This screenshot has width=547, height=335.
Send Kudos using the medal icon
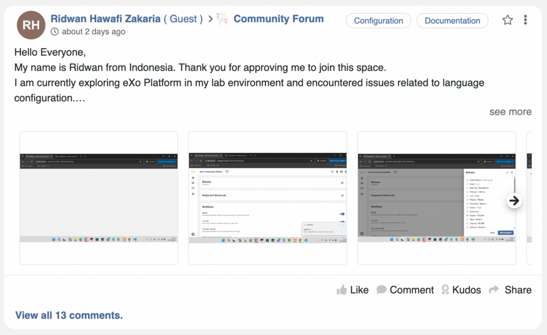pos(445,290)
